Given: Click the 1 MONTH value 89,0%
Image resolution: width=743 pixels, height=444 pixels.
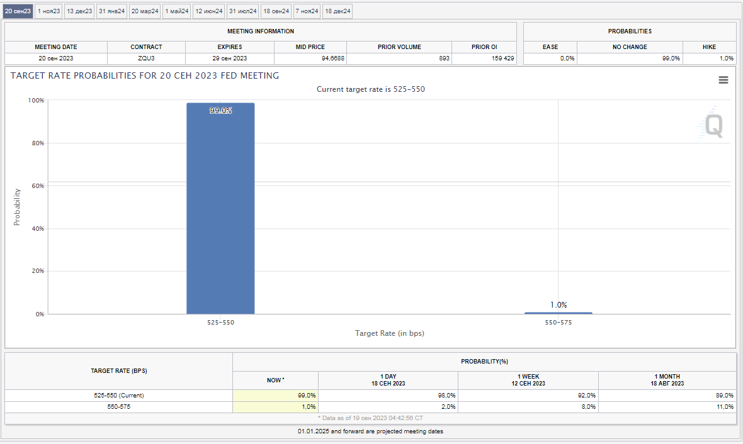Looking at the screenshot, I should click(725, 395).
